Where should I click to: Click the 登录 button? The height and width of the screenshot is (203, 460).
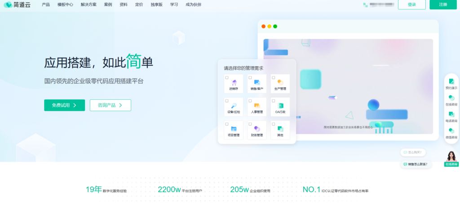pos(411,4)
